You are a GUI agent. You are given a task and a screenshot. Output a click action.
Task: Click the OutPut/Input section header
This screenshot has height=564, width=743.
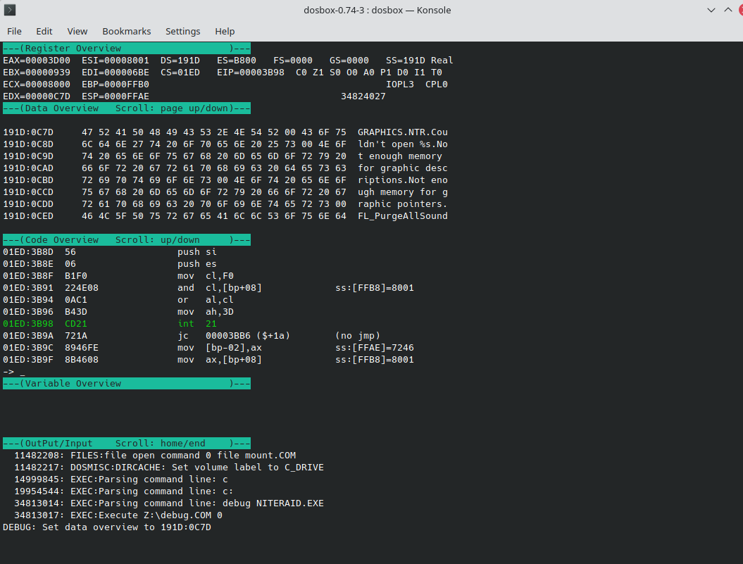(127, 443)
